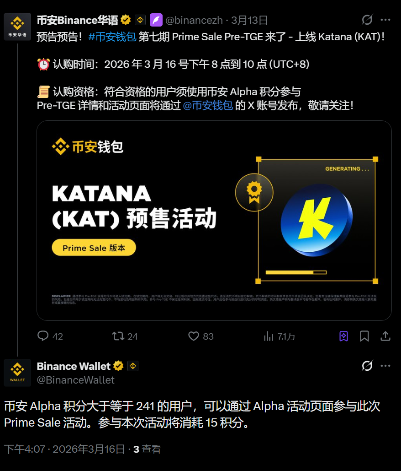Open the 3 查看 view count
The width and height of the screenshot is (401, 471).
147,449
